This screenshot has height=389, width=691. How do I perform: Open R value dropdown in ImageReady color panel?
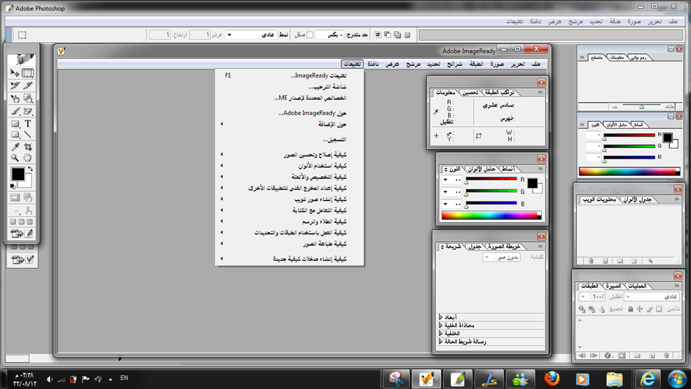coord(445,180)
